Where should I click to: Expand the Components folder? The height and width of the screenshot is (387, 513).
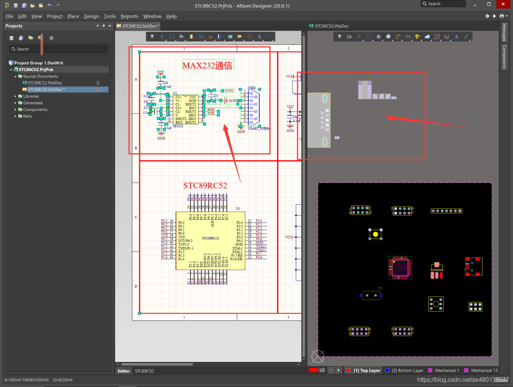(16, 110)
